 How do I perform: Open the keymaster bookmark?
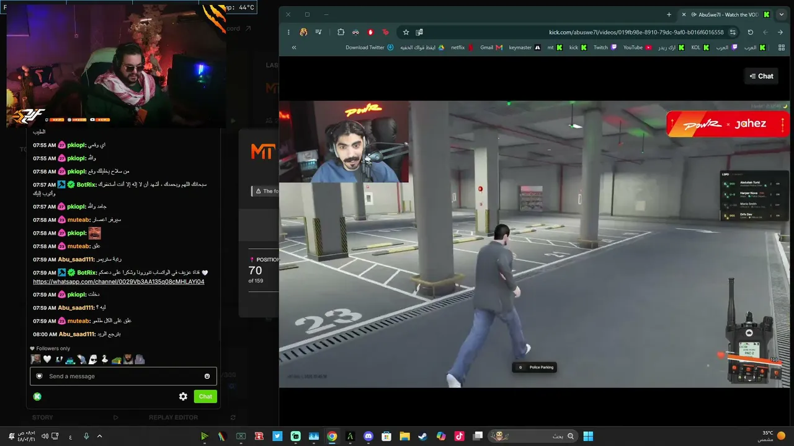click(x=525, y=48)
